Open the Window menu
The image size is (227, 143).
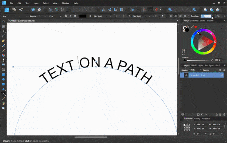(65, 3)
